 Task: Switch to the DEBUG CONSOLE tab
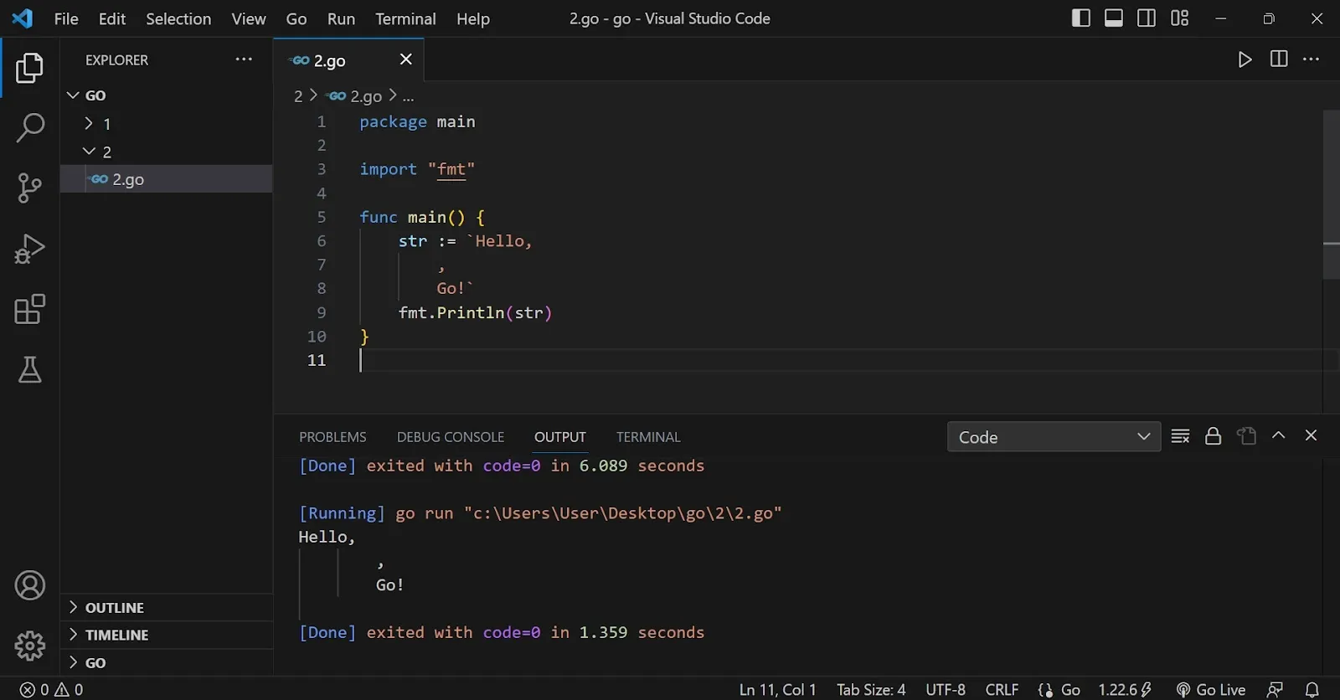[x=451, y=437]
